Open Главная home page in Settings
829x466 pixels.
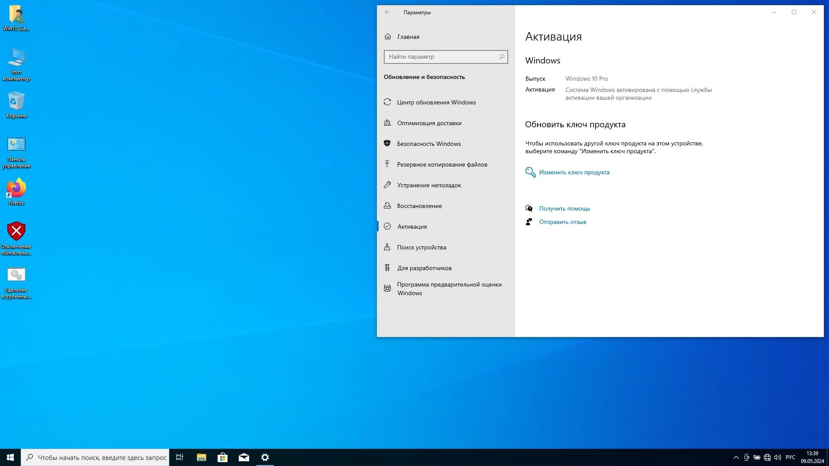408,37
